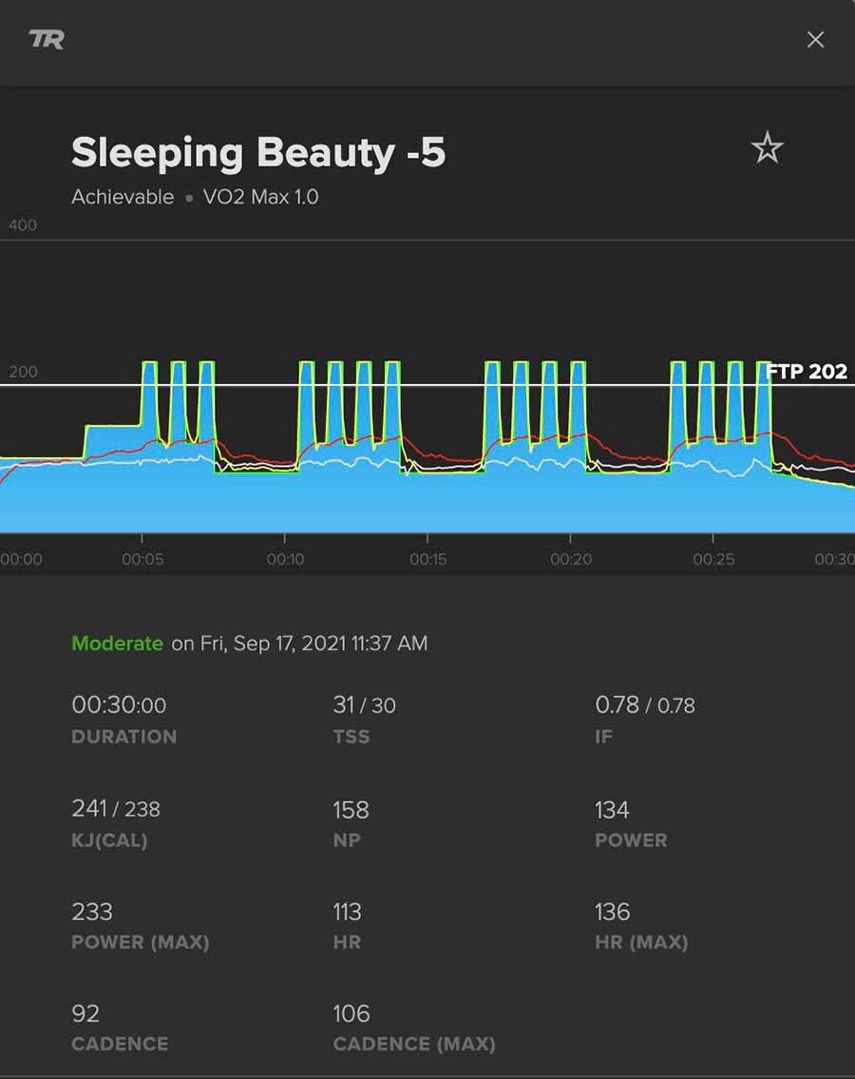Click the 400 watt axis label

23,225
